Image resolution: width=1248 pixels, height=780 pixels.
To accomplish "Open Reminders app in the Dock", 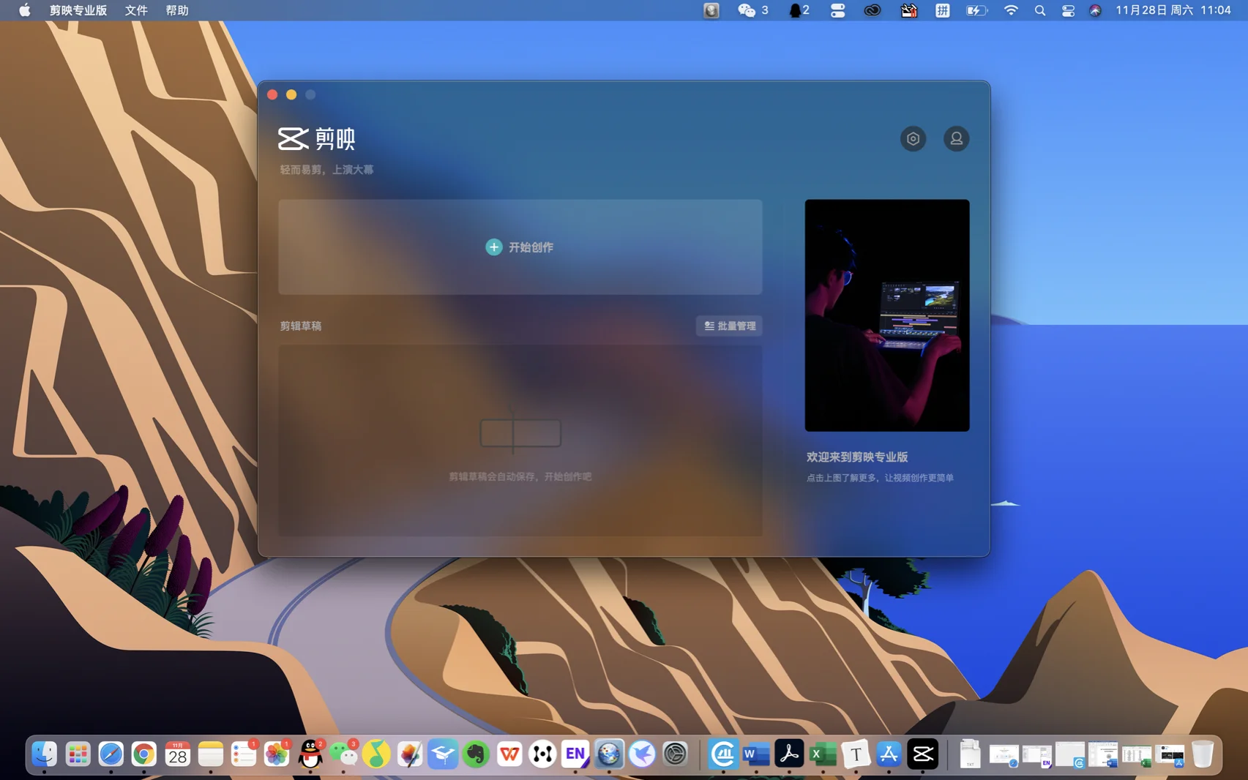I will point(244,754).
